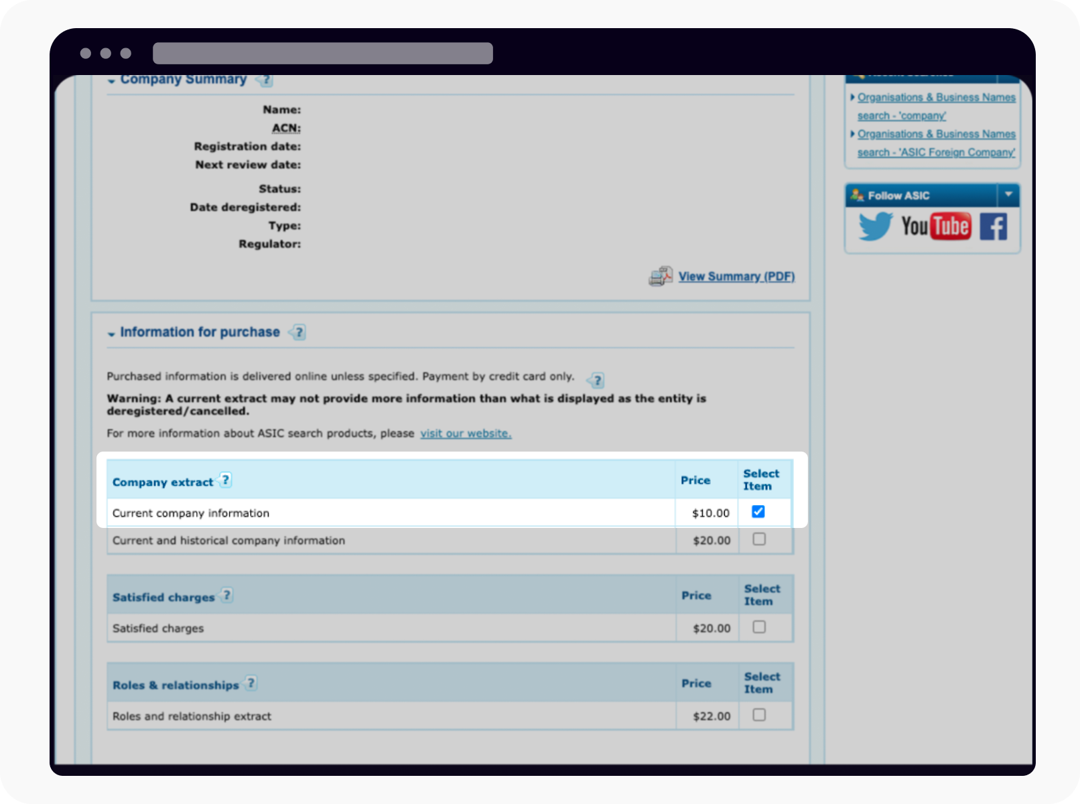The height and width of the screenshot is (804, 1080).
Task: Click the PDF printer icon beside View Summary
Action: click(660, 275)
